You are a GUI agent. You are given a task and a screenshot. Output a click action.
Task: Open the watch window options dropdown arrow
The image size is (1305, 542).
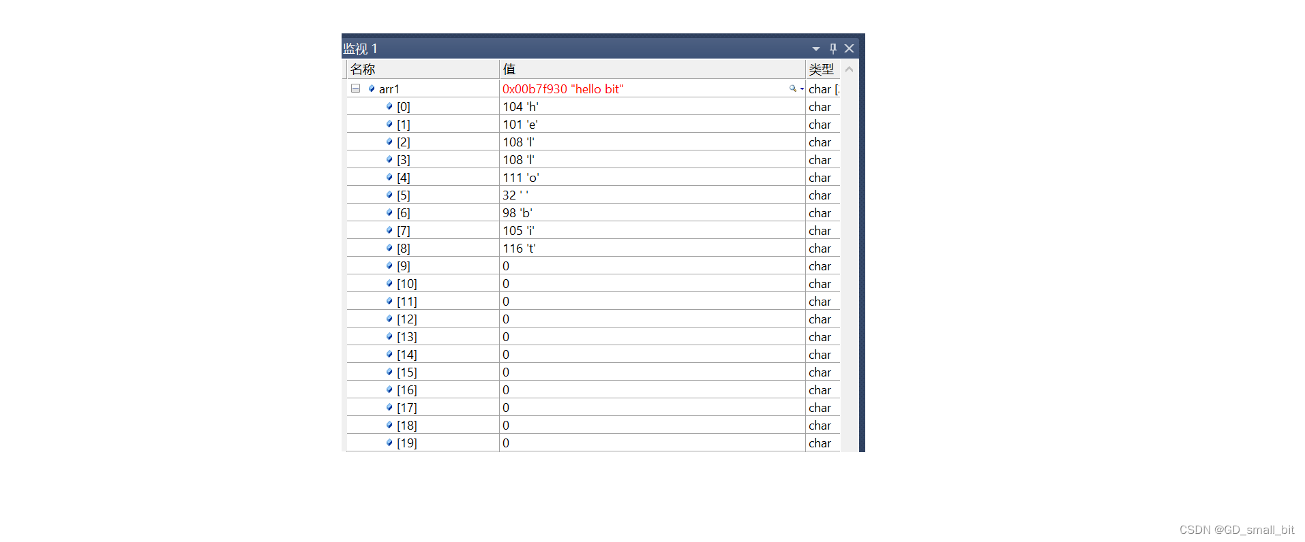pyautogui.click(x=816, y=49)
